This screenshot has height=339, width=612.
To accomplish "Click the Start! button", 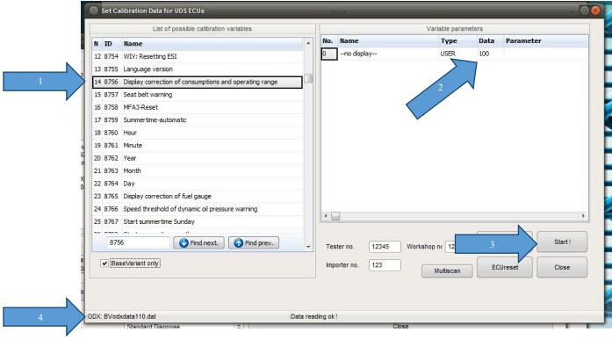I will (562, 242).
